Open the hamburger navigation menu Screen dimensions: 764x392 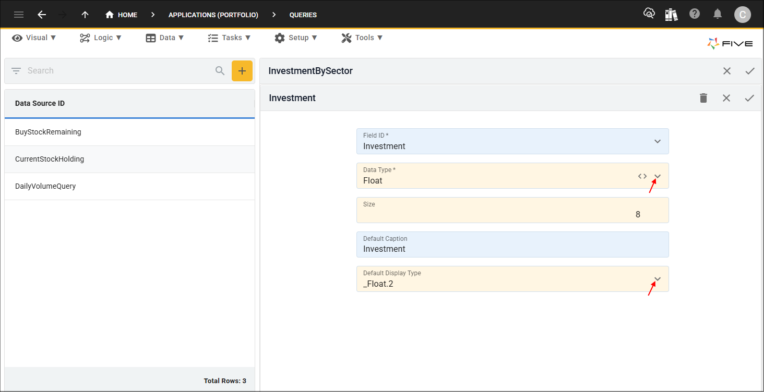(x=19, y=15)
